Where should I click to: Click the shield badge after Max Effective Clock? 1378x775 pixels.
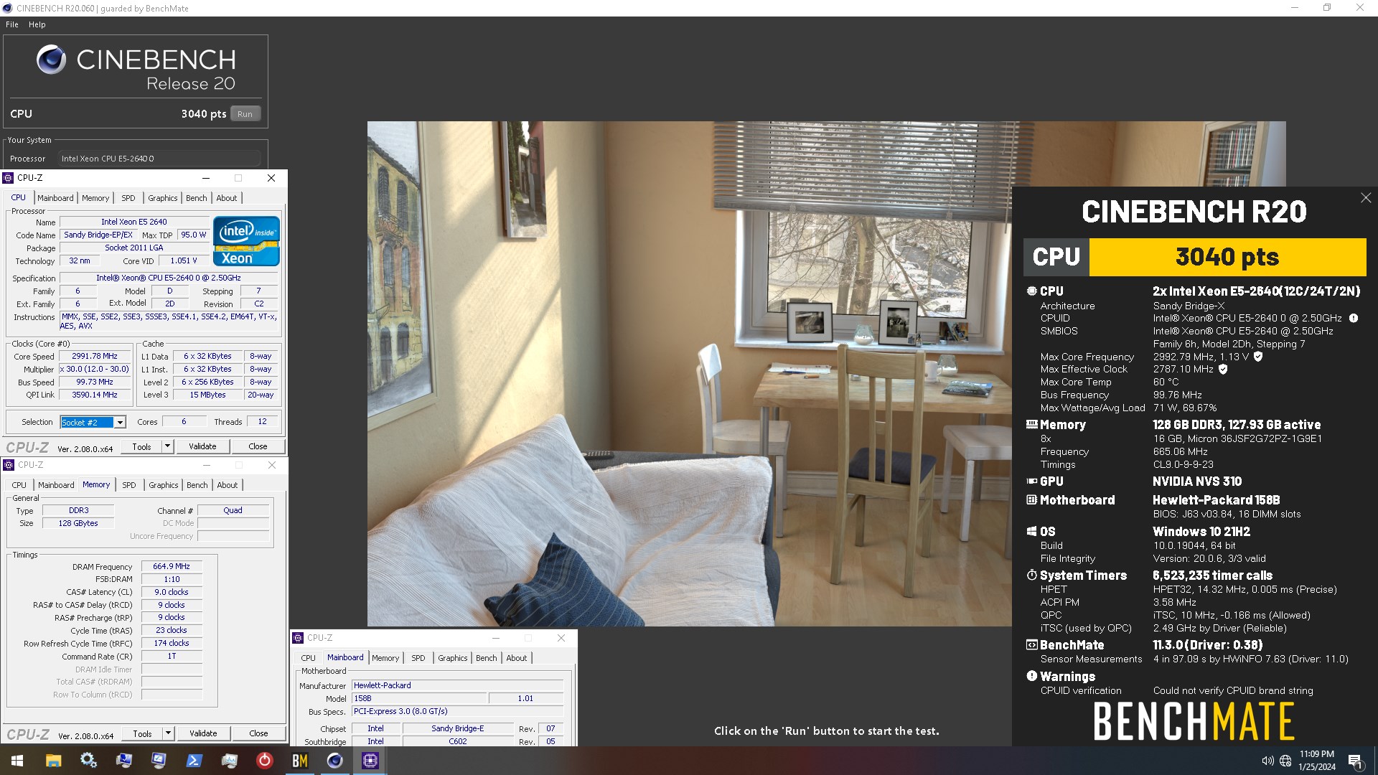point(1223,370)
